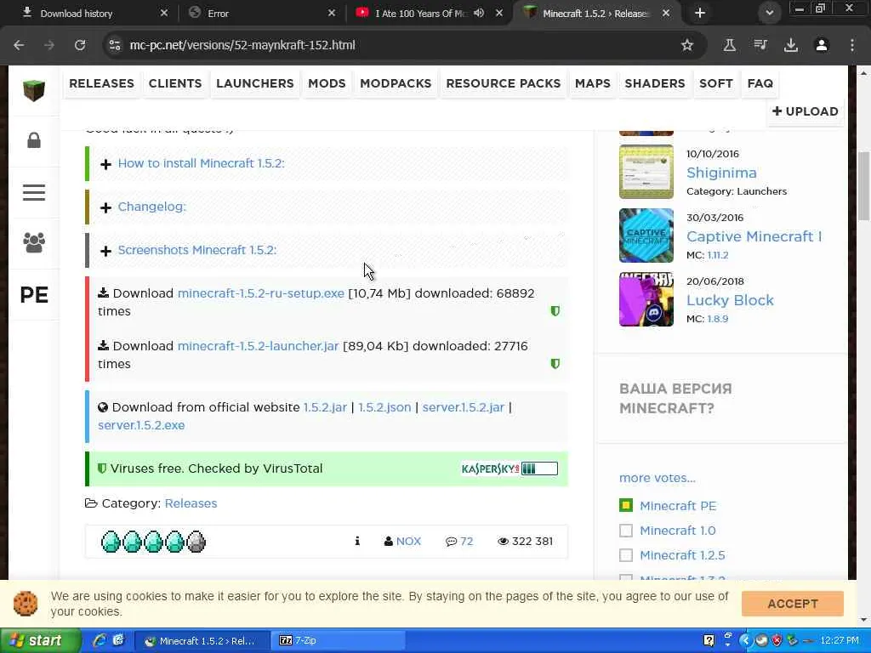This screenshot has height=653, width=871.
Task: Open the SHADERS menu
Action: 655,83
